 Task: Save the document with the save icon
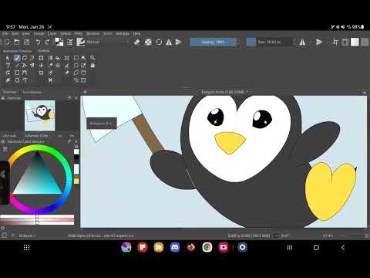pos(26,42)
